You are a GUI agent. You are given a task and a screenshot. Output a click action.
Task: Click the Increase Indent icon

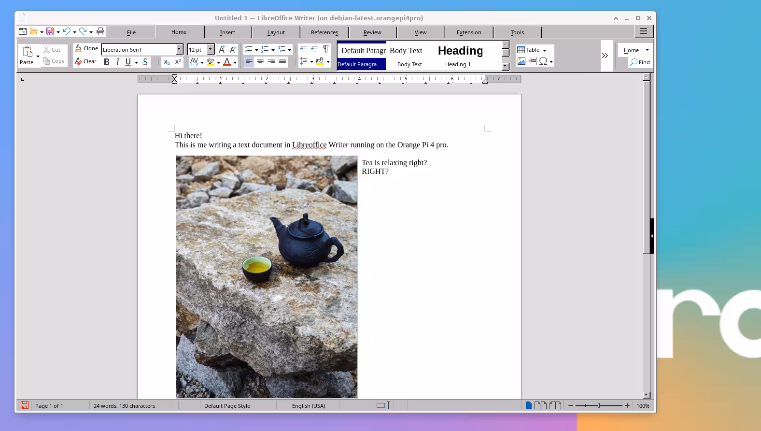[303, 49]
